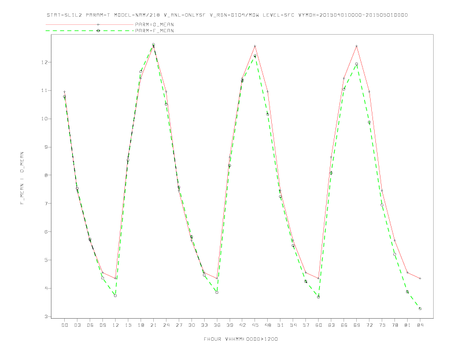Click x-axis tick label 06
This screenshot has width=458, height=354.
90,325
